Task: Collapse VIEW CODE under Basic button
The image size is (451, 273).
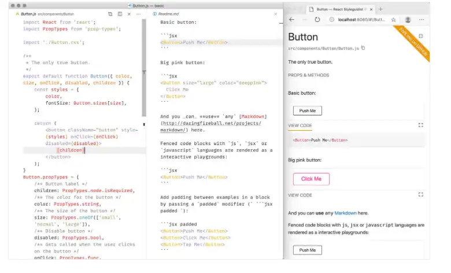Action: [300, 126]
